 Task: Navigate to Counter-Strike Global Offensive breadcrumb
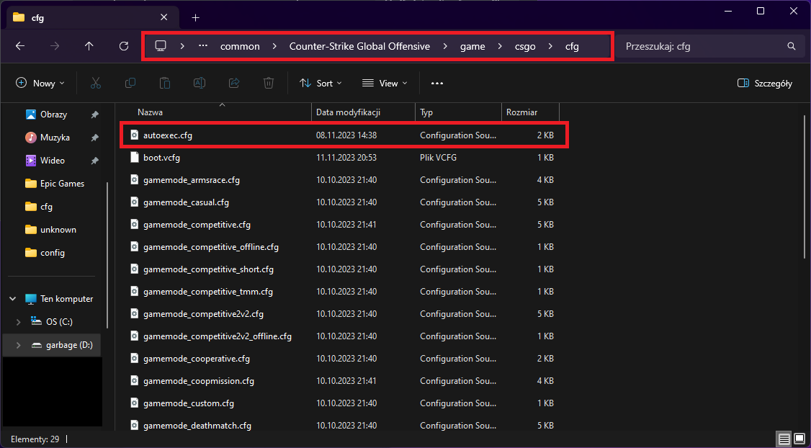tap(359, 47)
